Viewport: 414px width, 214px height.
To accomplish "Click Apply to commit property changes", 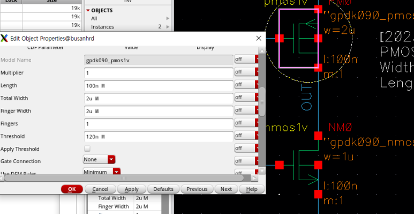I will pos(132,189).
